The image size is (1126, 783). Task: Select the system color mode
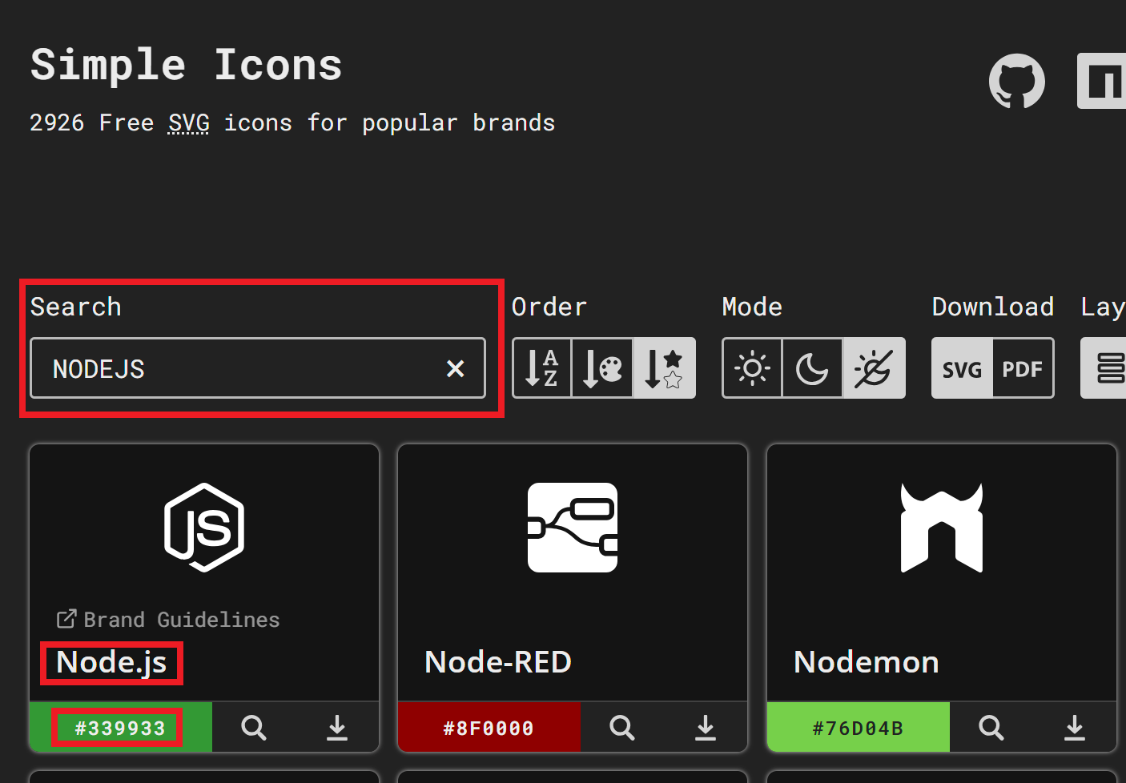(x=874, y=368)
